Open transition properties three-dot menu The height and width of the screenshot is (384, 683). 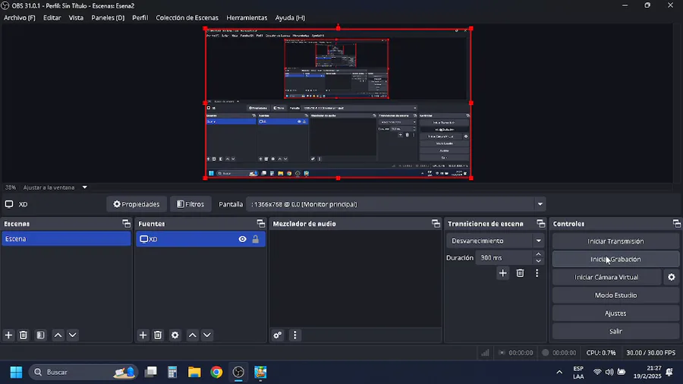[x=537, y=273]
